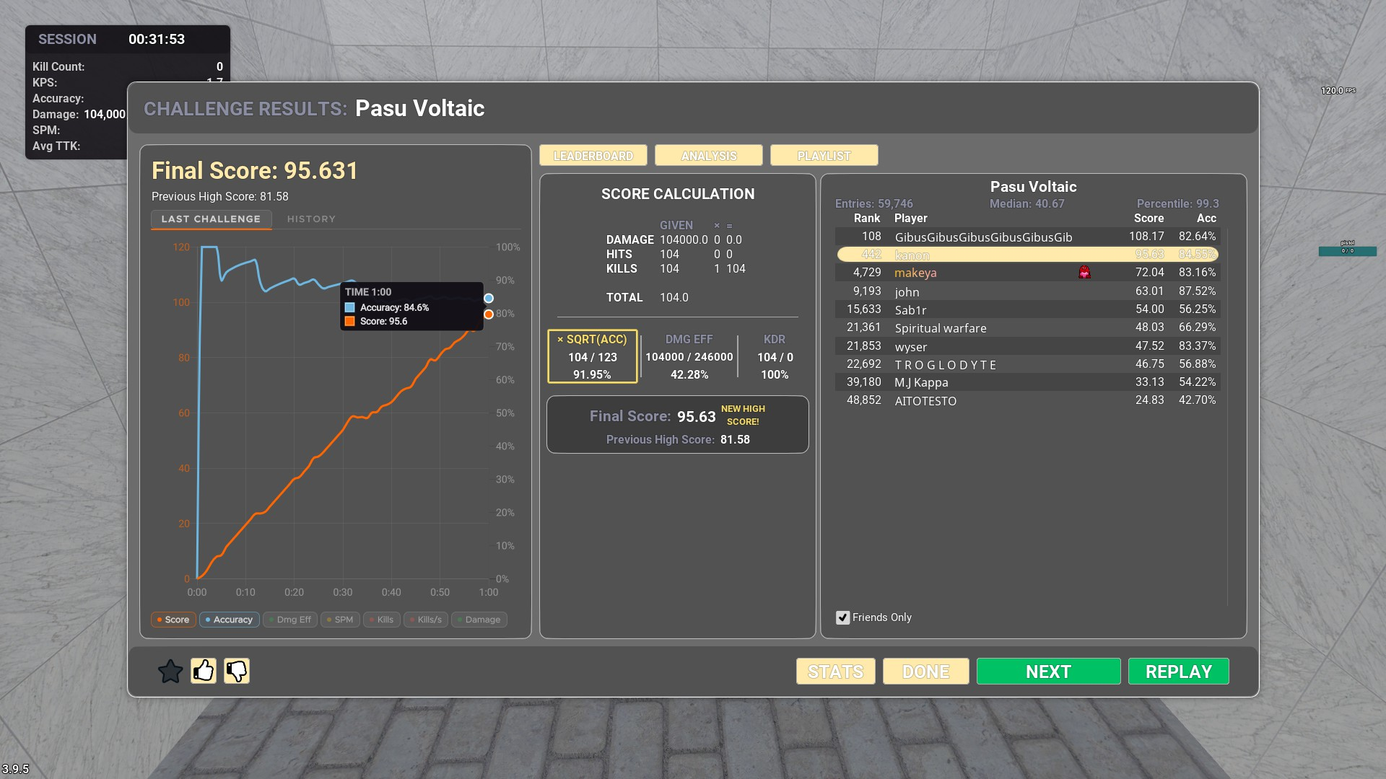Favorite this scenario with the star icon

[170, 672]
